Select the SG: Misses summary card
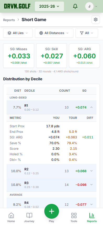 click(19, 55)
